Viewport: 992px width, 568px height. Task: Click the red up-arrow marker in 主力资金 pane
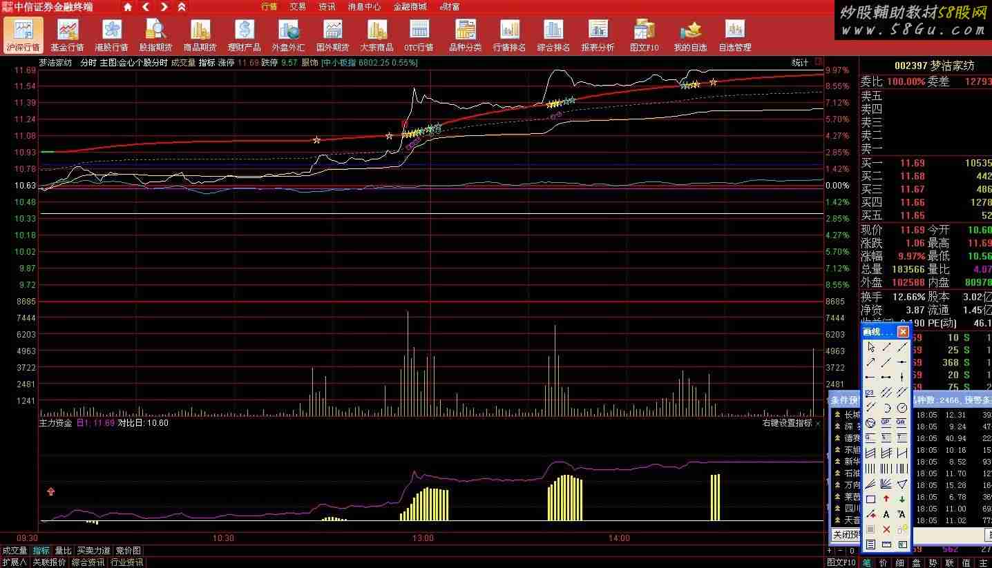pos(50,491)
